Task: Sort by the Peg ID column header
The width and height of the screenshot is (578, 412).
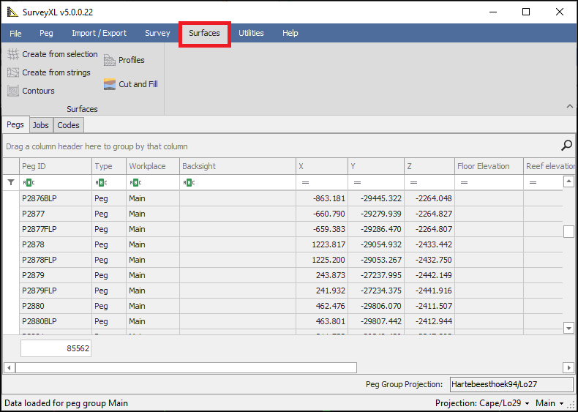Action: (55, 166)
